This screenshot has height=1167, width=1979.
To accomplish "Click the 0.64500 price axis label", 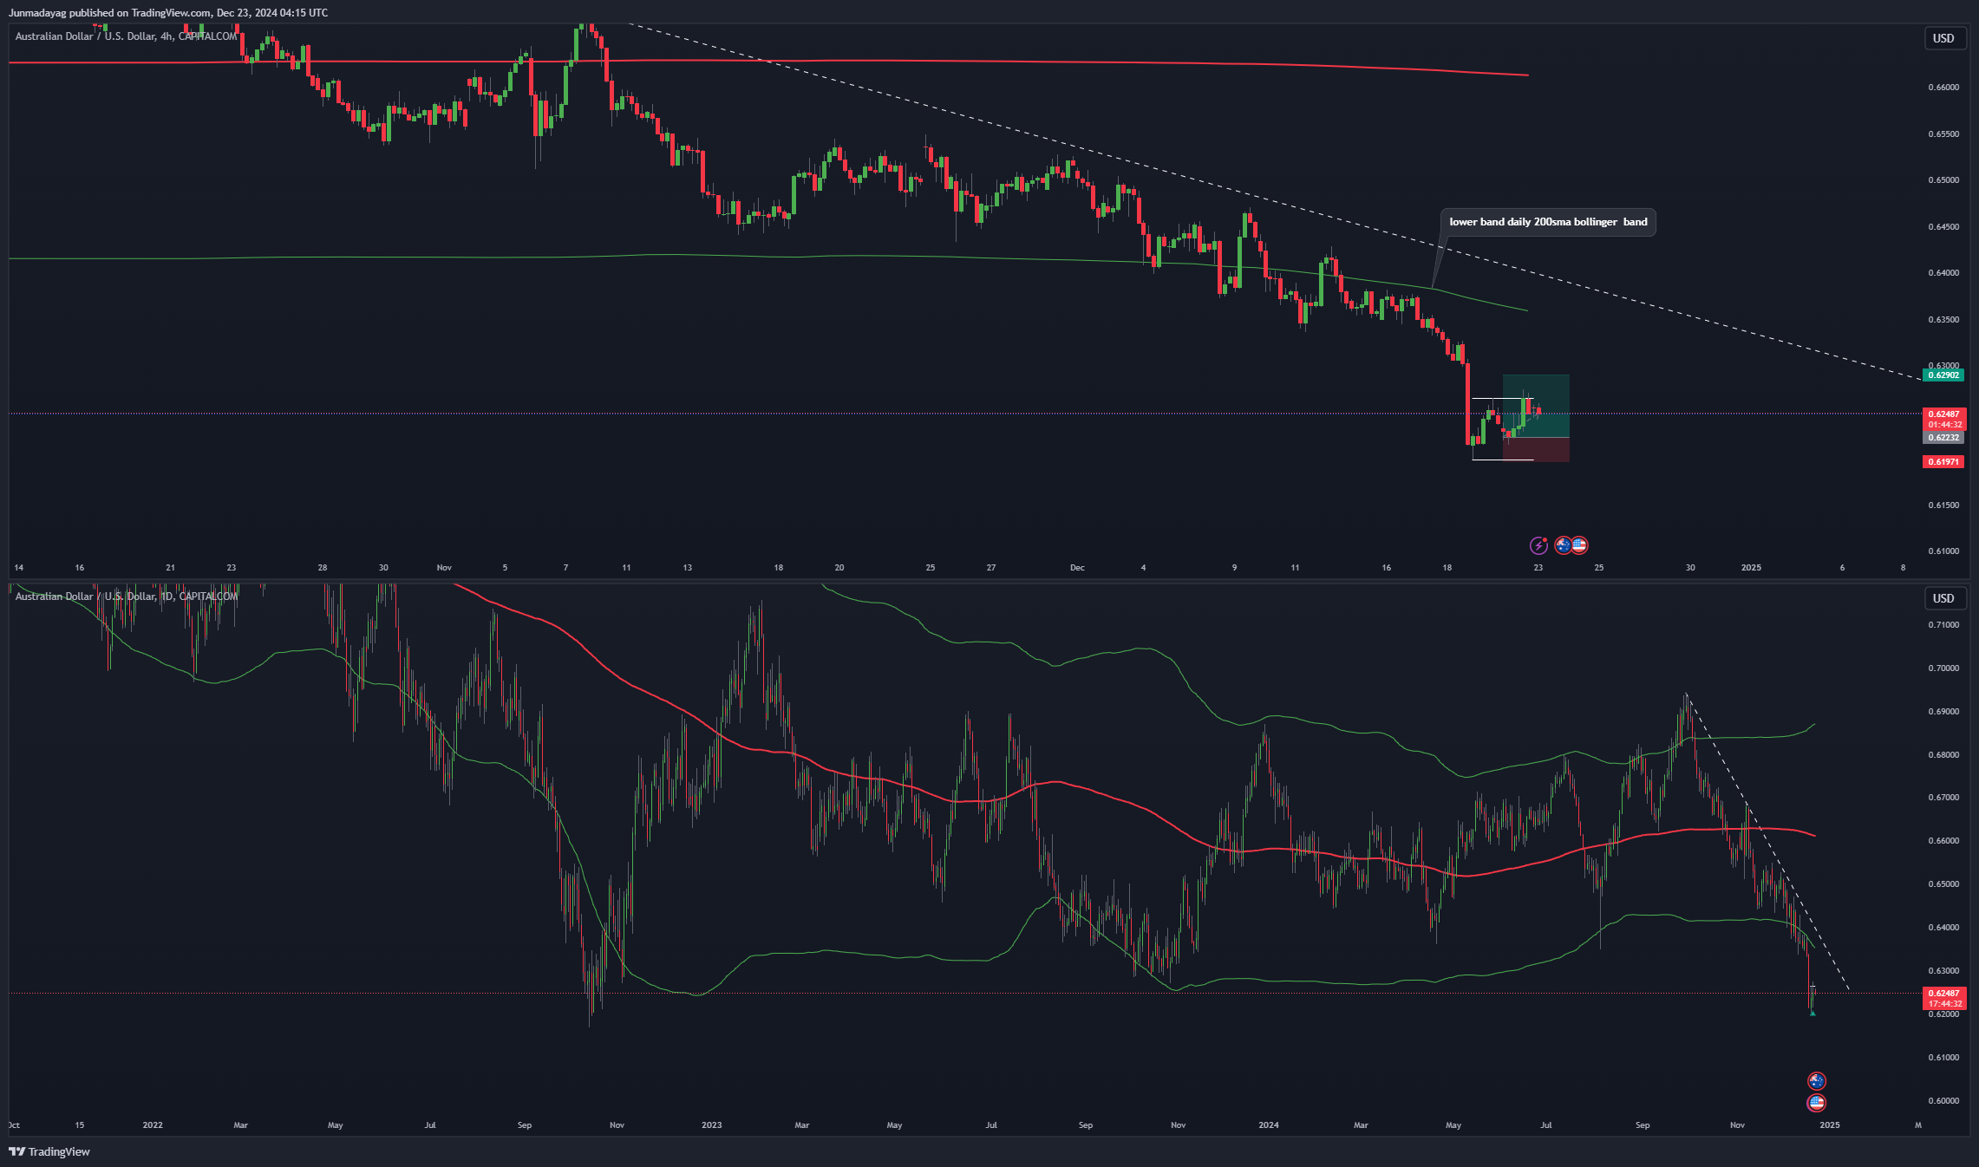I will (1943, 227).
